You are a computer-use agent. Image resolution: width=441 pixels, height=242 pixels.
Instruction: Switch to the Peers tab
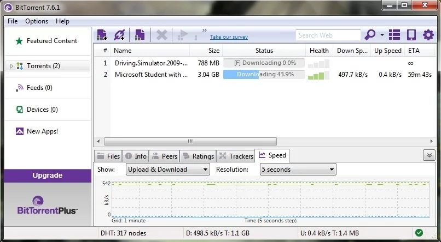(164, 156)
